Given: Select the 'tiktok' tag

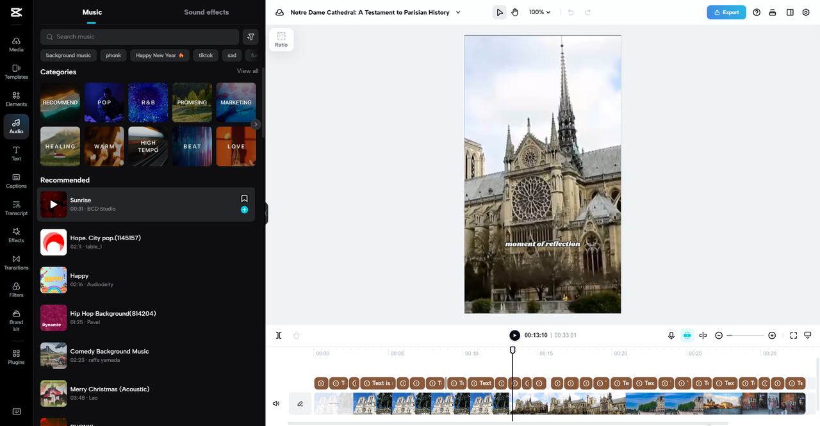Looking at the screenshot, I should (x=206, y=55).
